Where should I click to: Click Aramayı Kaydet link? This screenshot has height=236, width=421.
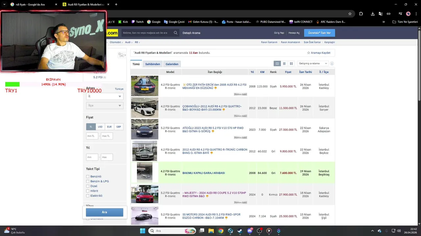(319, 53)
